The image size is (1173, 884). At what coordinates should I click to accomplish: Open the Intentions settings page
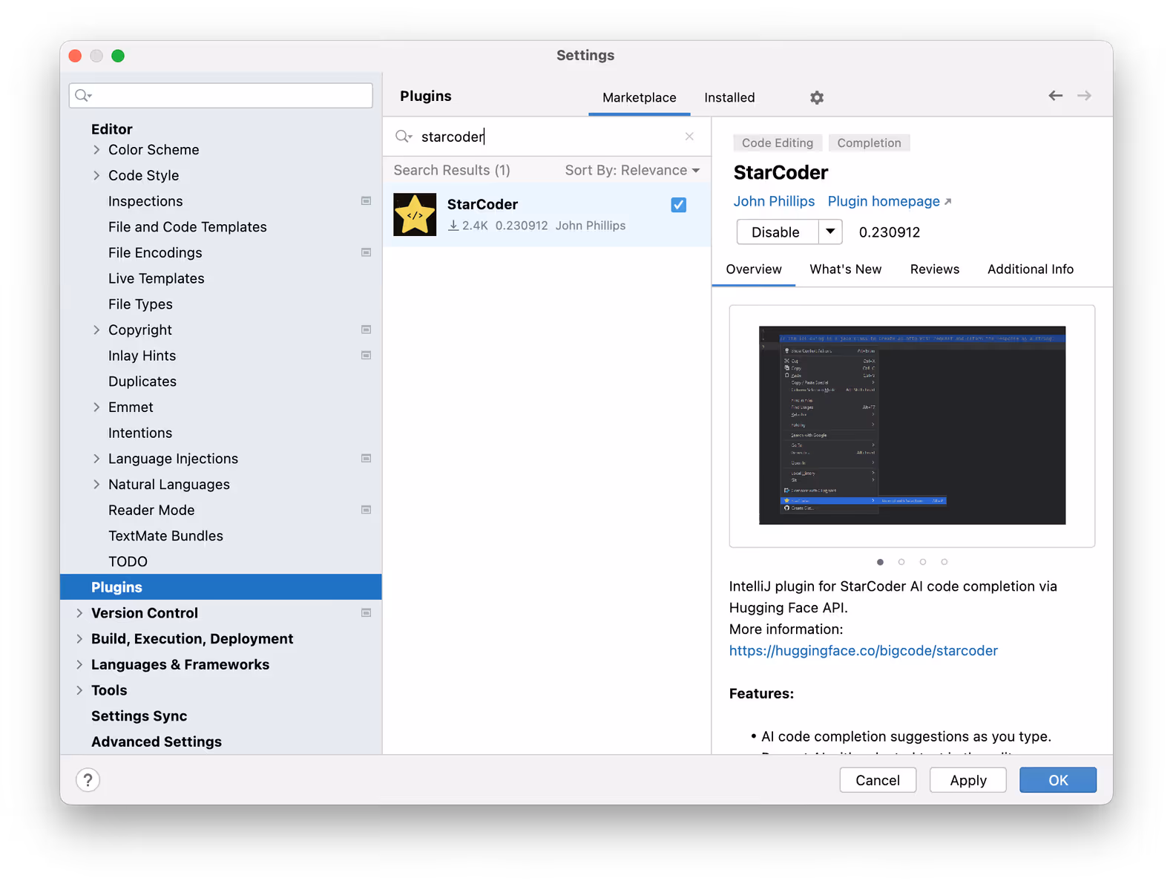coord(140,433)
